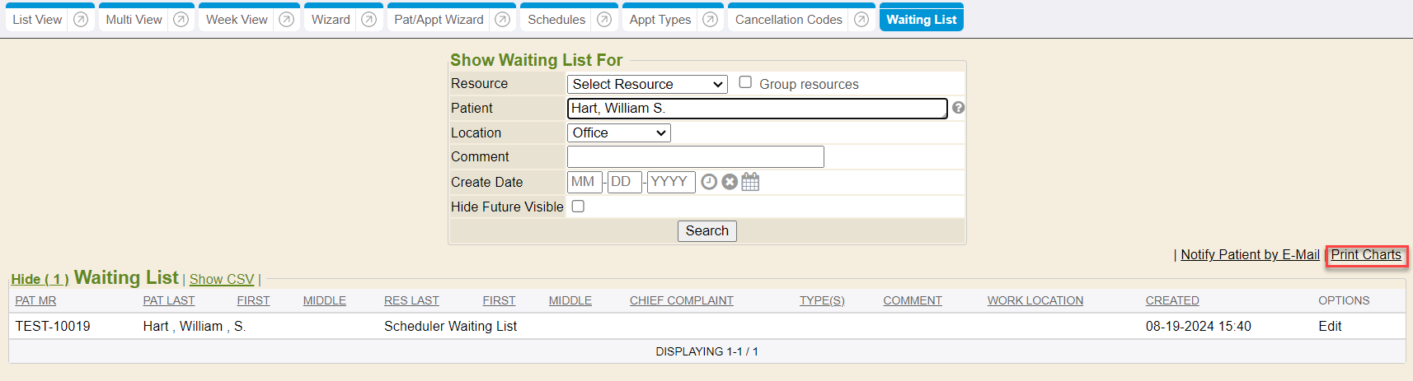Screen dimensions: 1413x381
Task: Expand the Location dropdown showing Office
Action: [x=618, y=132]
